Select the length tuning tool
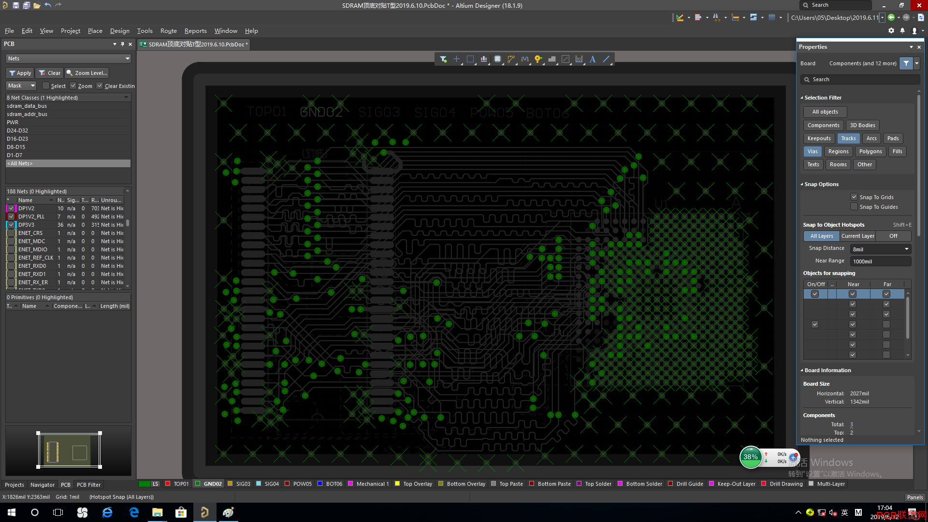The height and width of the screenshot is (522, 928). pos(525,59)
